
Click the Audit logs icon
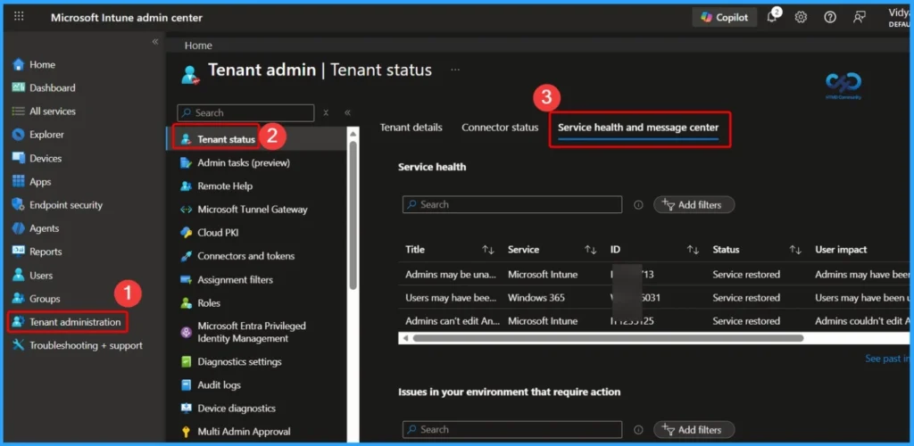click(x=186, y=385)
